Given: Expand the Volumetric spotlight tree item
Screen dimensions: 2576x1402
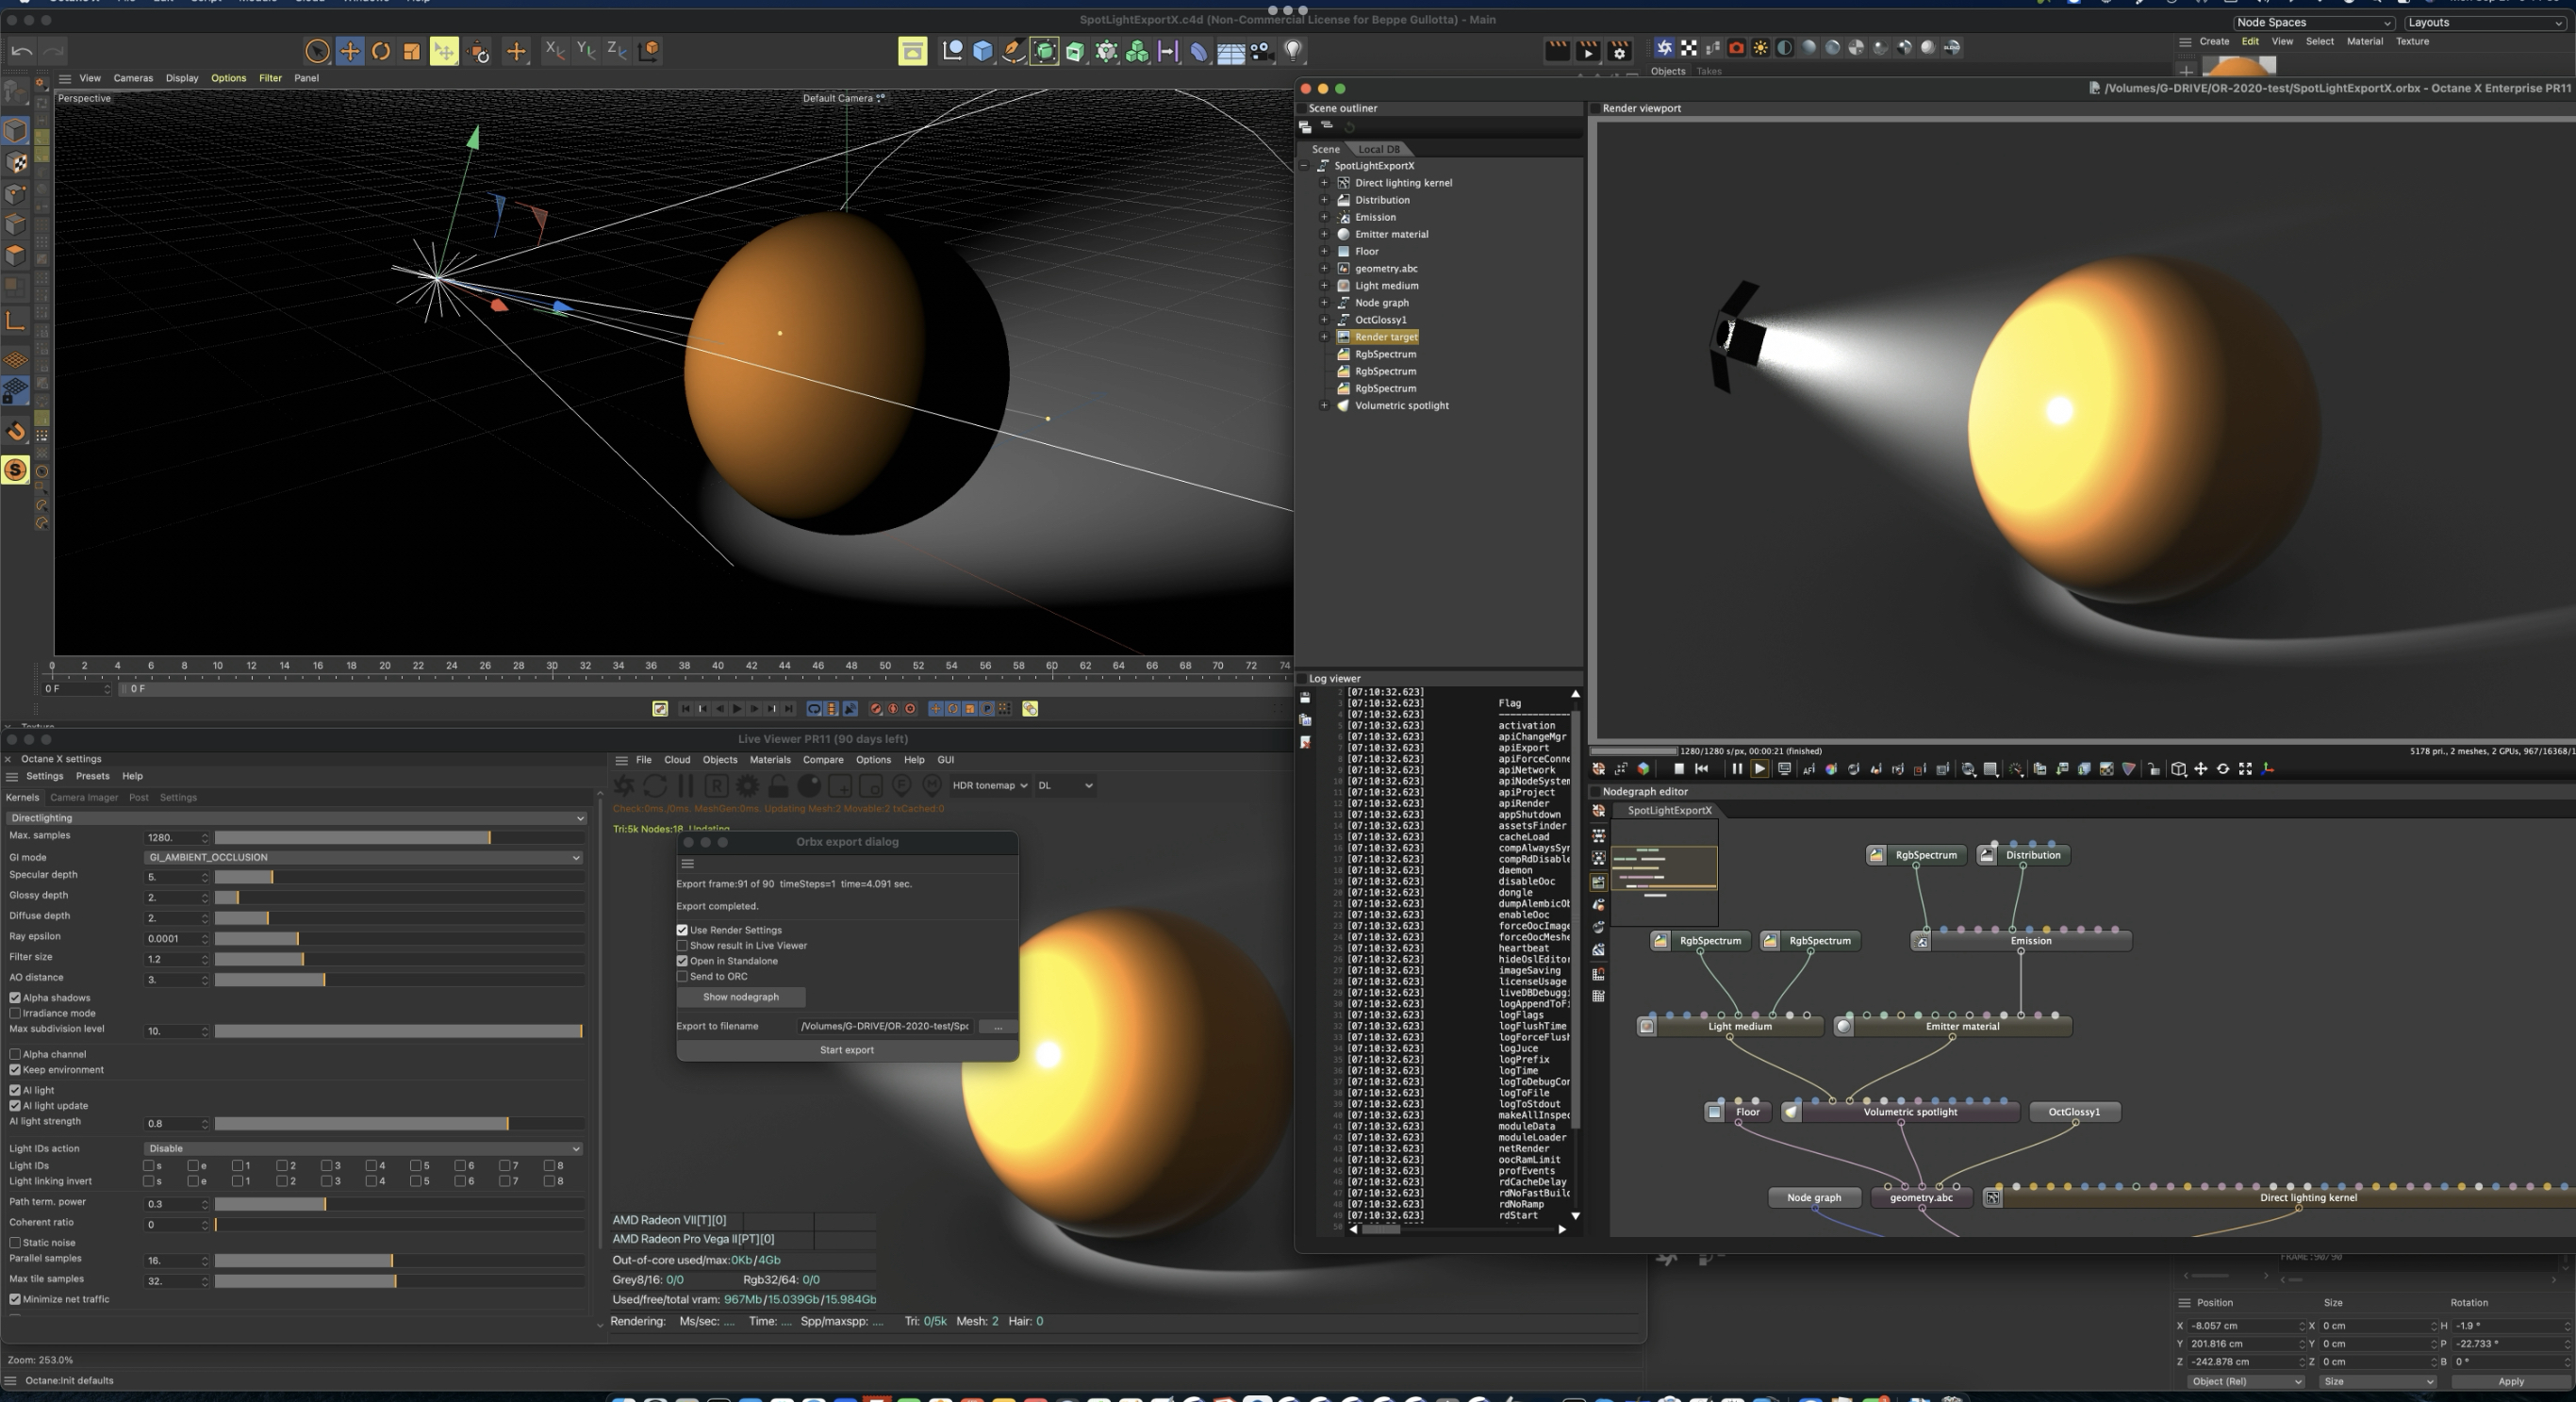Looking at the screenshot, I should pyautogui.click(x=1324, y=406).
